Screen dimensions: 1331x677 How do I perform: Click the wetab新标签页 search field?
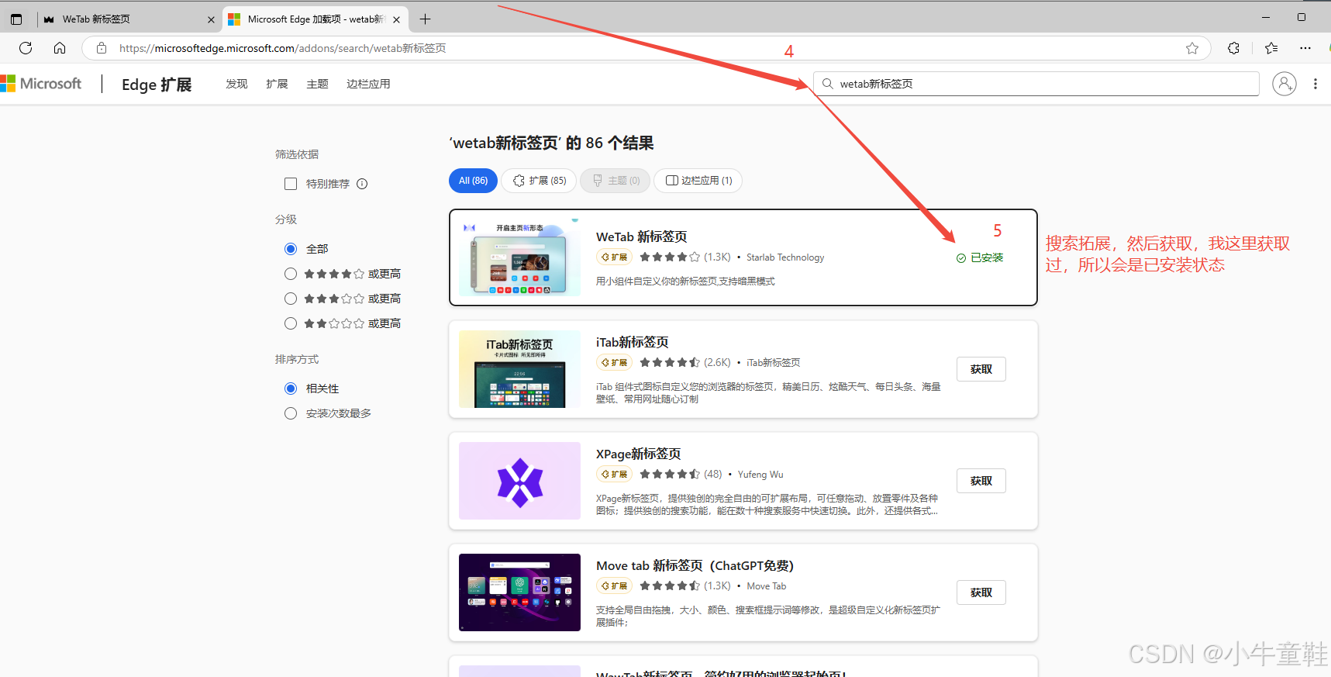coord(1036,84)
